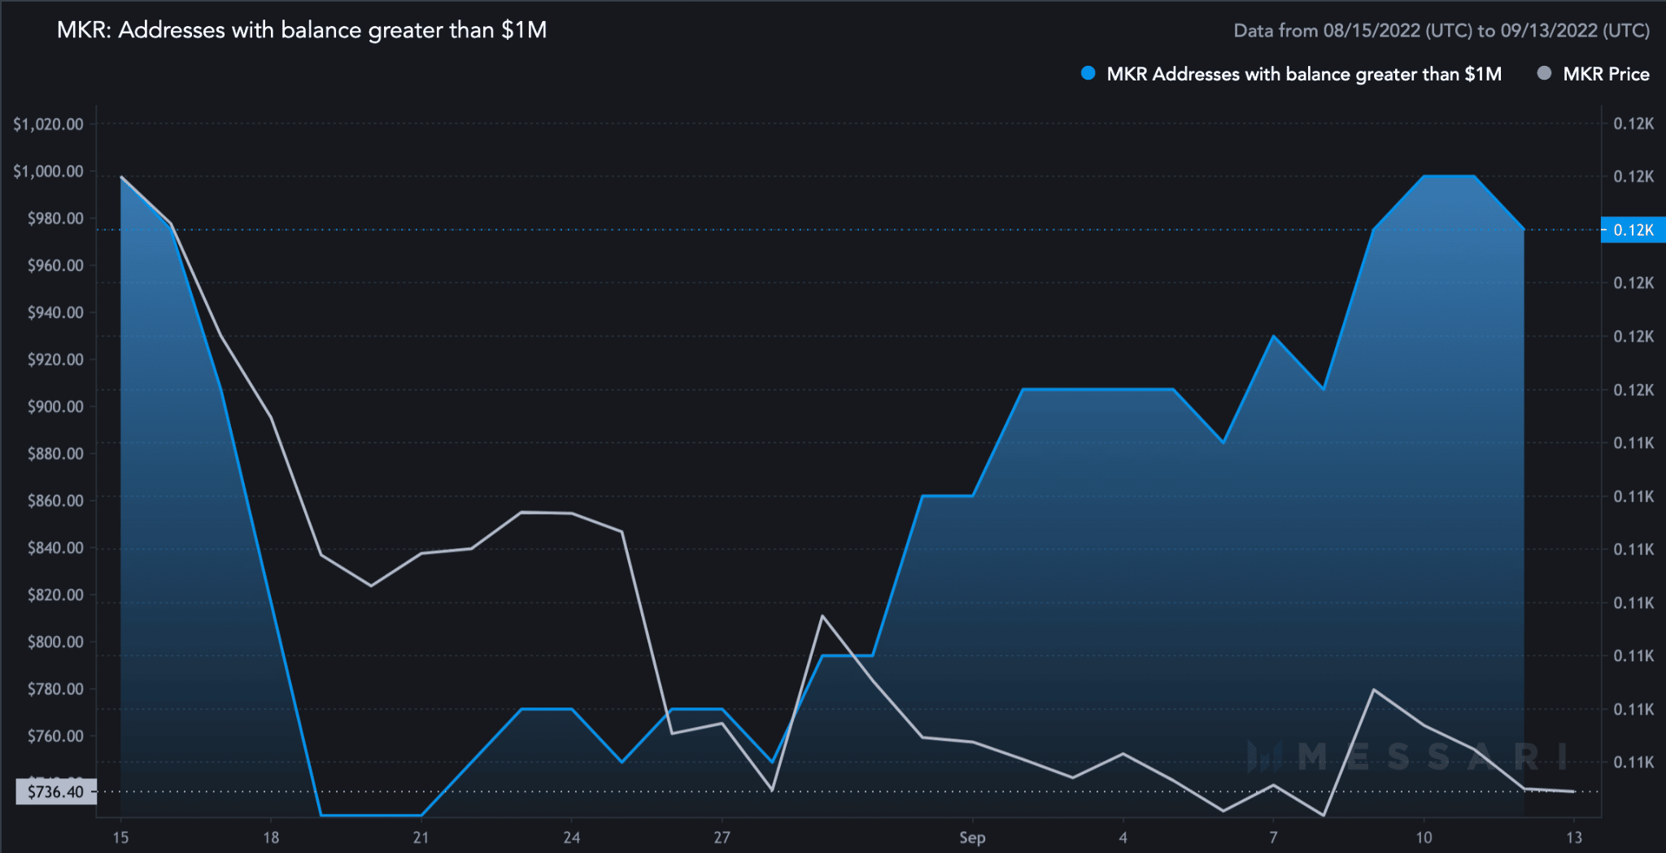Click the blue line peak at September 7
Image resolution: width=1666 pixels, height=853 pixels.
(1274, 336)
